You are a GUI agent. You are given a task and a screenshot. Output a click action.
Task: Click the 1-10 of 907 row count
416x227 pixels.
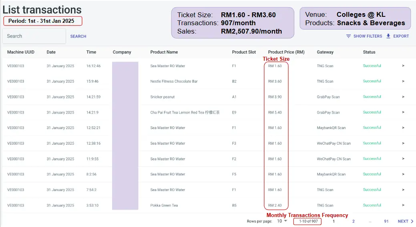(308, 221)
